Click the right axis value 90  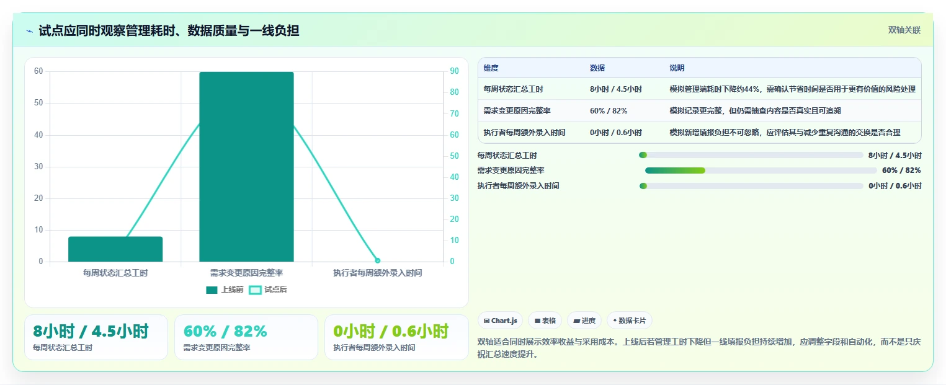click(454, 71)
